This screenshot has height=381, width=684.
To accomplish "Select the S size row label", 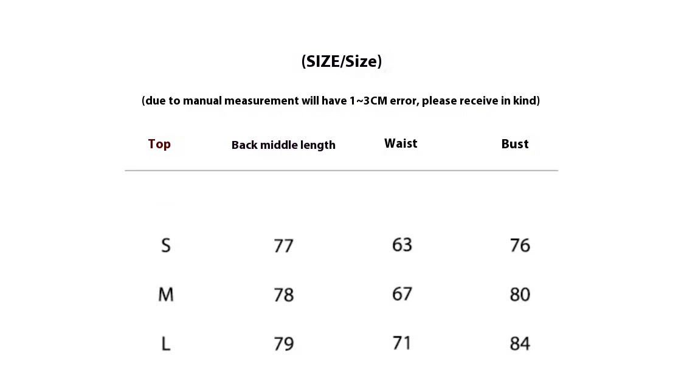I will coord(166,245).
